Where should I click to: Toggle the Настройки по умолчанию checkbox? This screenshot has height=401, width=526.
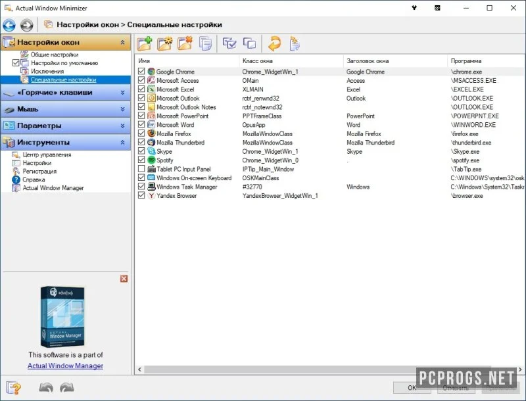click(15, 62)
